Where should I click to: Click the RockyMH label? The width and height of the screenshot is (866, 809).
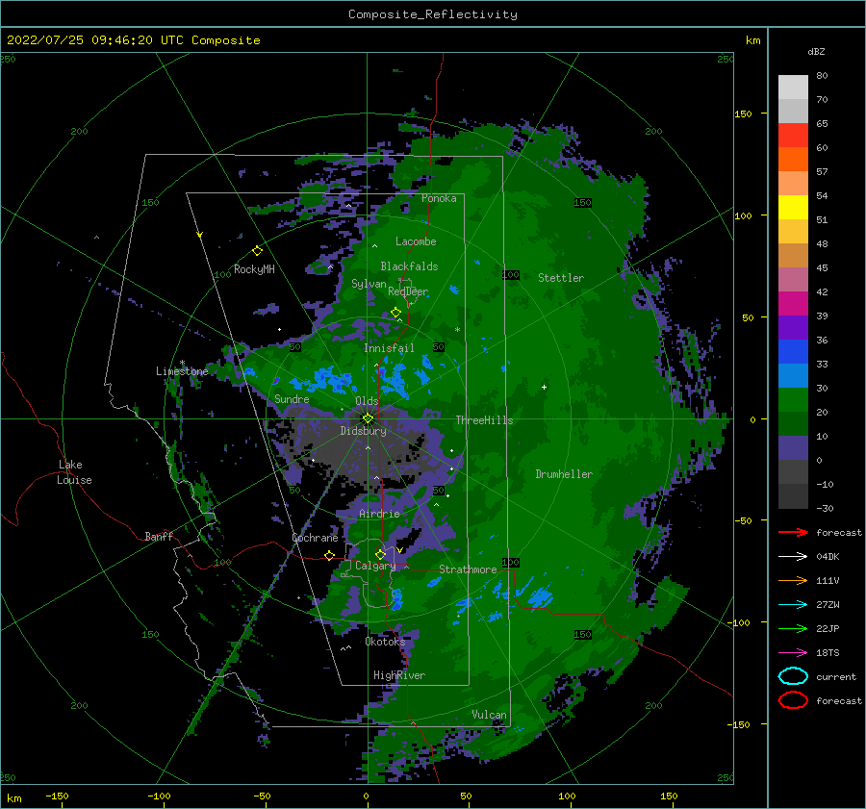(254, 269)
